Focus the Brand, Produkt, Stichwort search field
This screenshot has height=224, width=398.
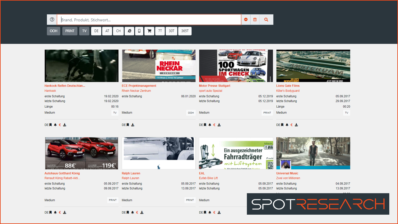coord(149,20)
